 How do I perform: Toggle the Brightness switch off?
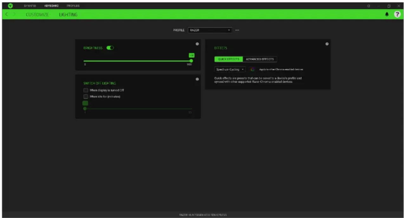point(110,48)
